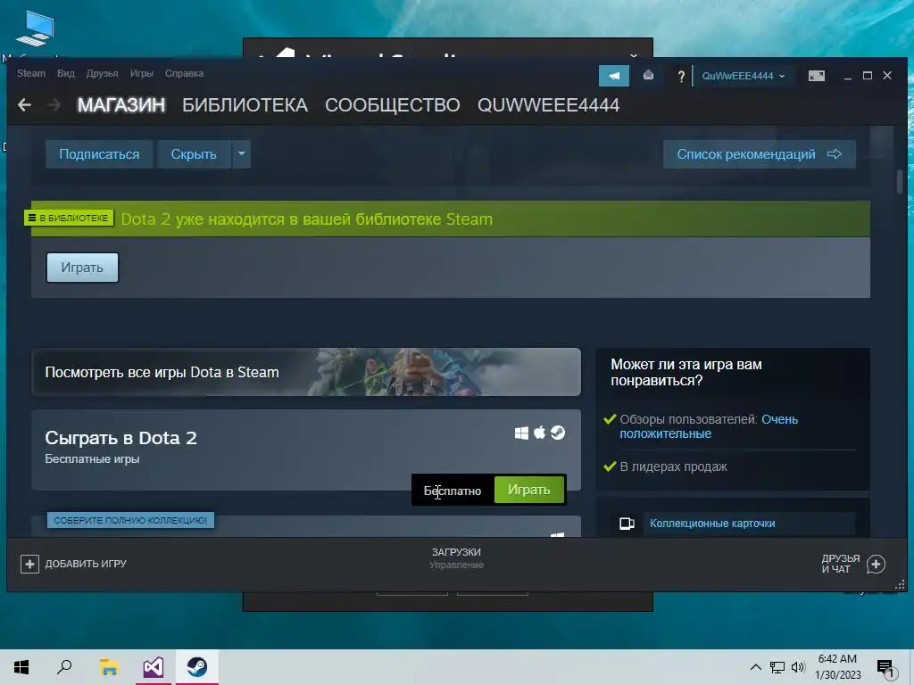Image resolution: width=914 pixels, height=685 pixels.
Task: Click the trading cards icon
Action: (627, 524)
